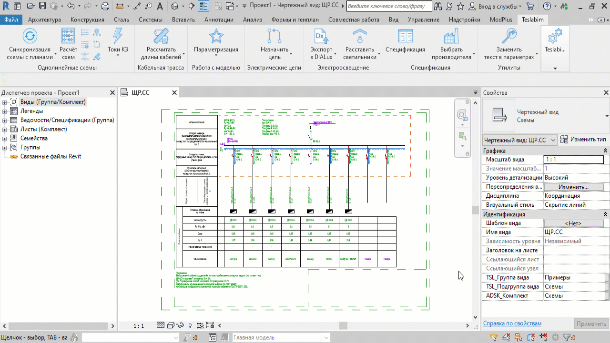Click Рассчитать длины кабелей tool
Screen dimensions: 610x343
(x=161, y=44)
